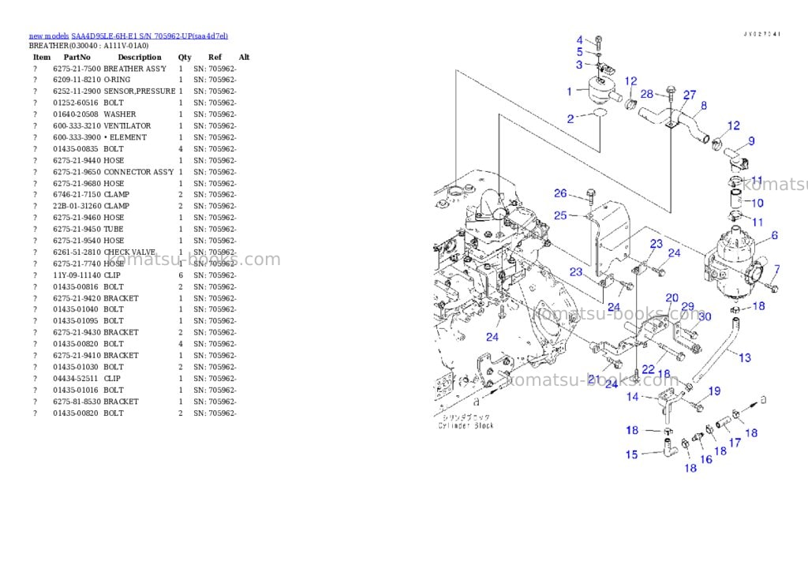Image resolution: width=808 pixels, height=572 pixels.
Task: Click callout number 27 in the diagram
Action: (x=690, y=95)
